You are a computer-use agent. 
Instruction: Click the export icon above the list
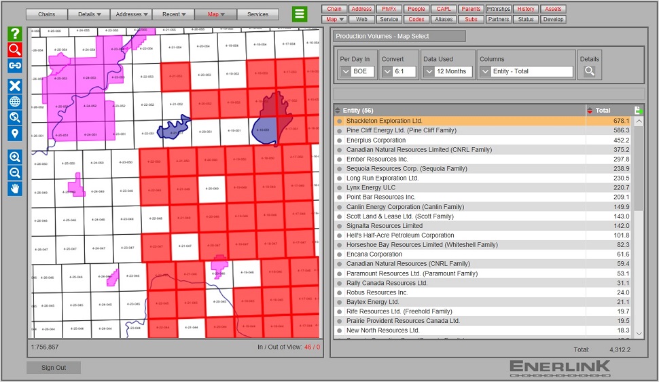click(638, 111)
